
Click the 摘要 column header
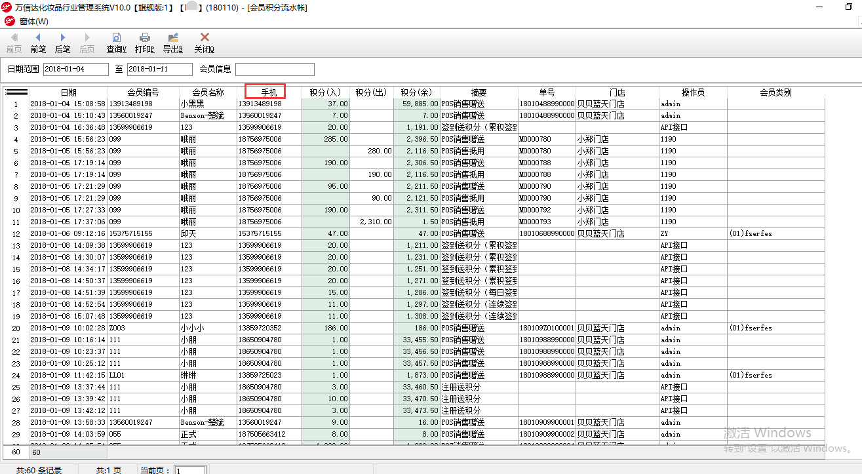479,92
